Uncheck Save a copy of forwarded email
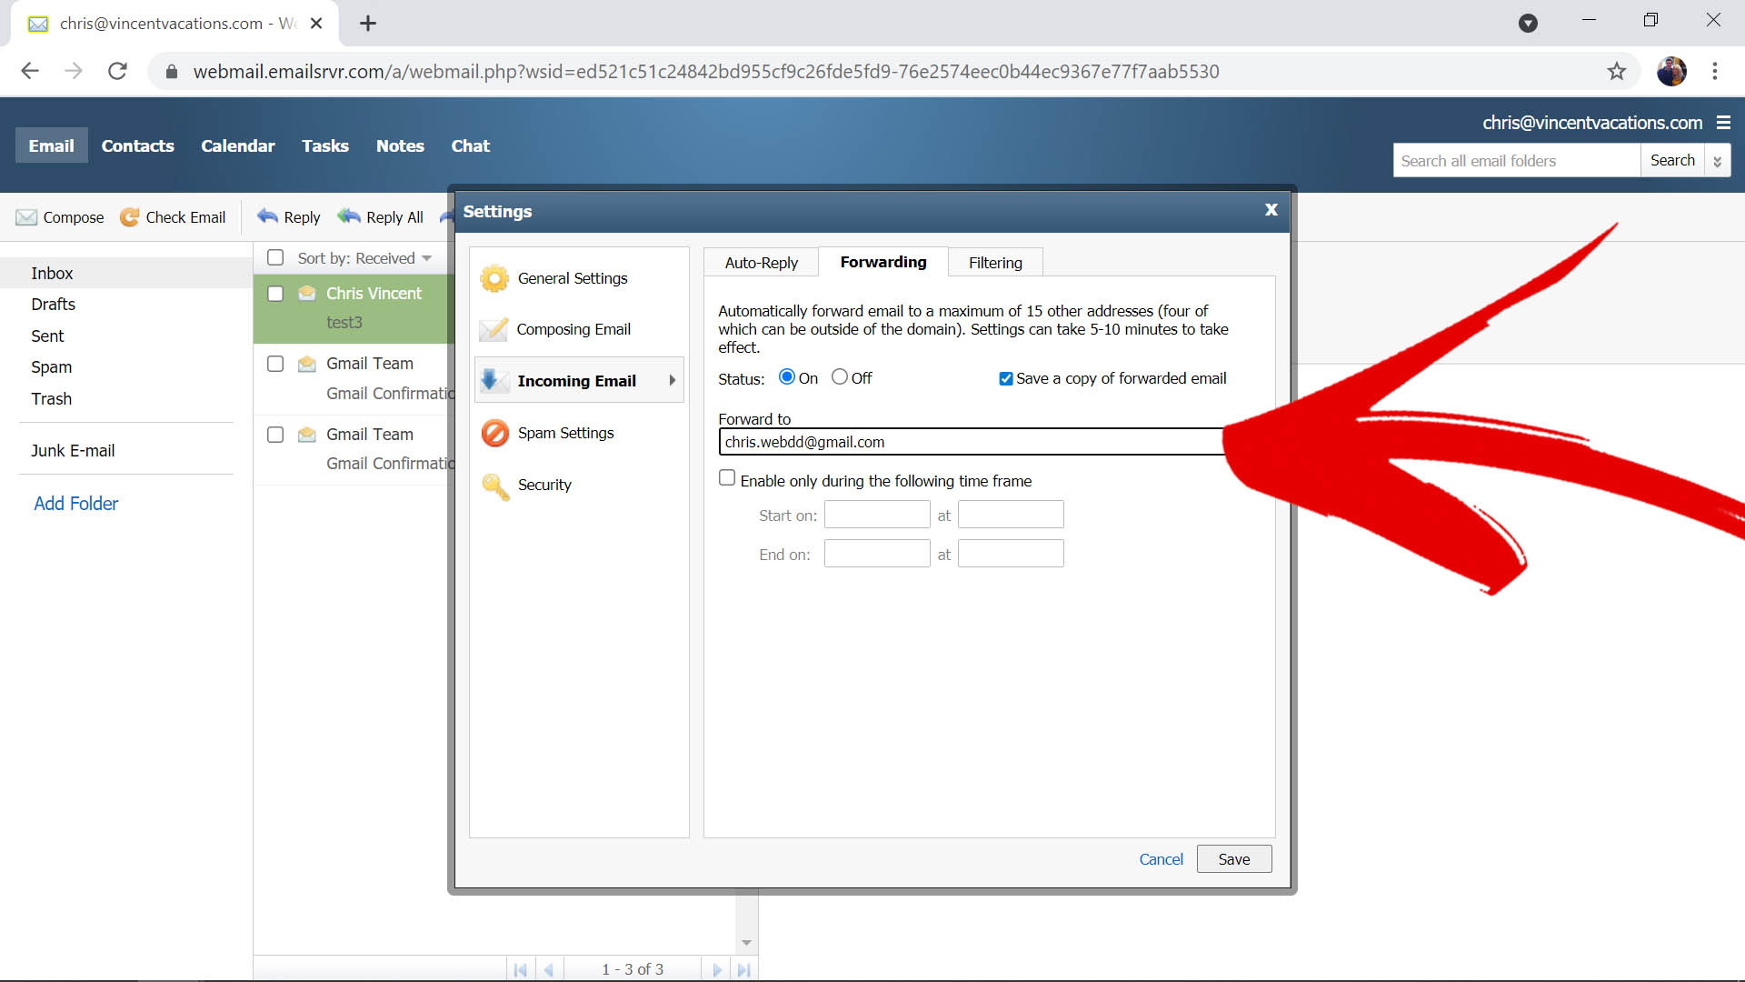The image size is (1745, 982). pyautogui.click(x=1006, y=378)
